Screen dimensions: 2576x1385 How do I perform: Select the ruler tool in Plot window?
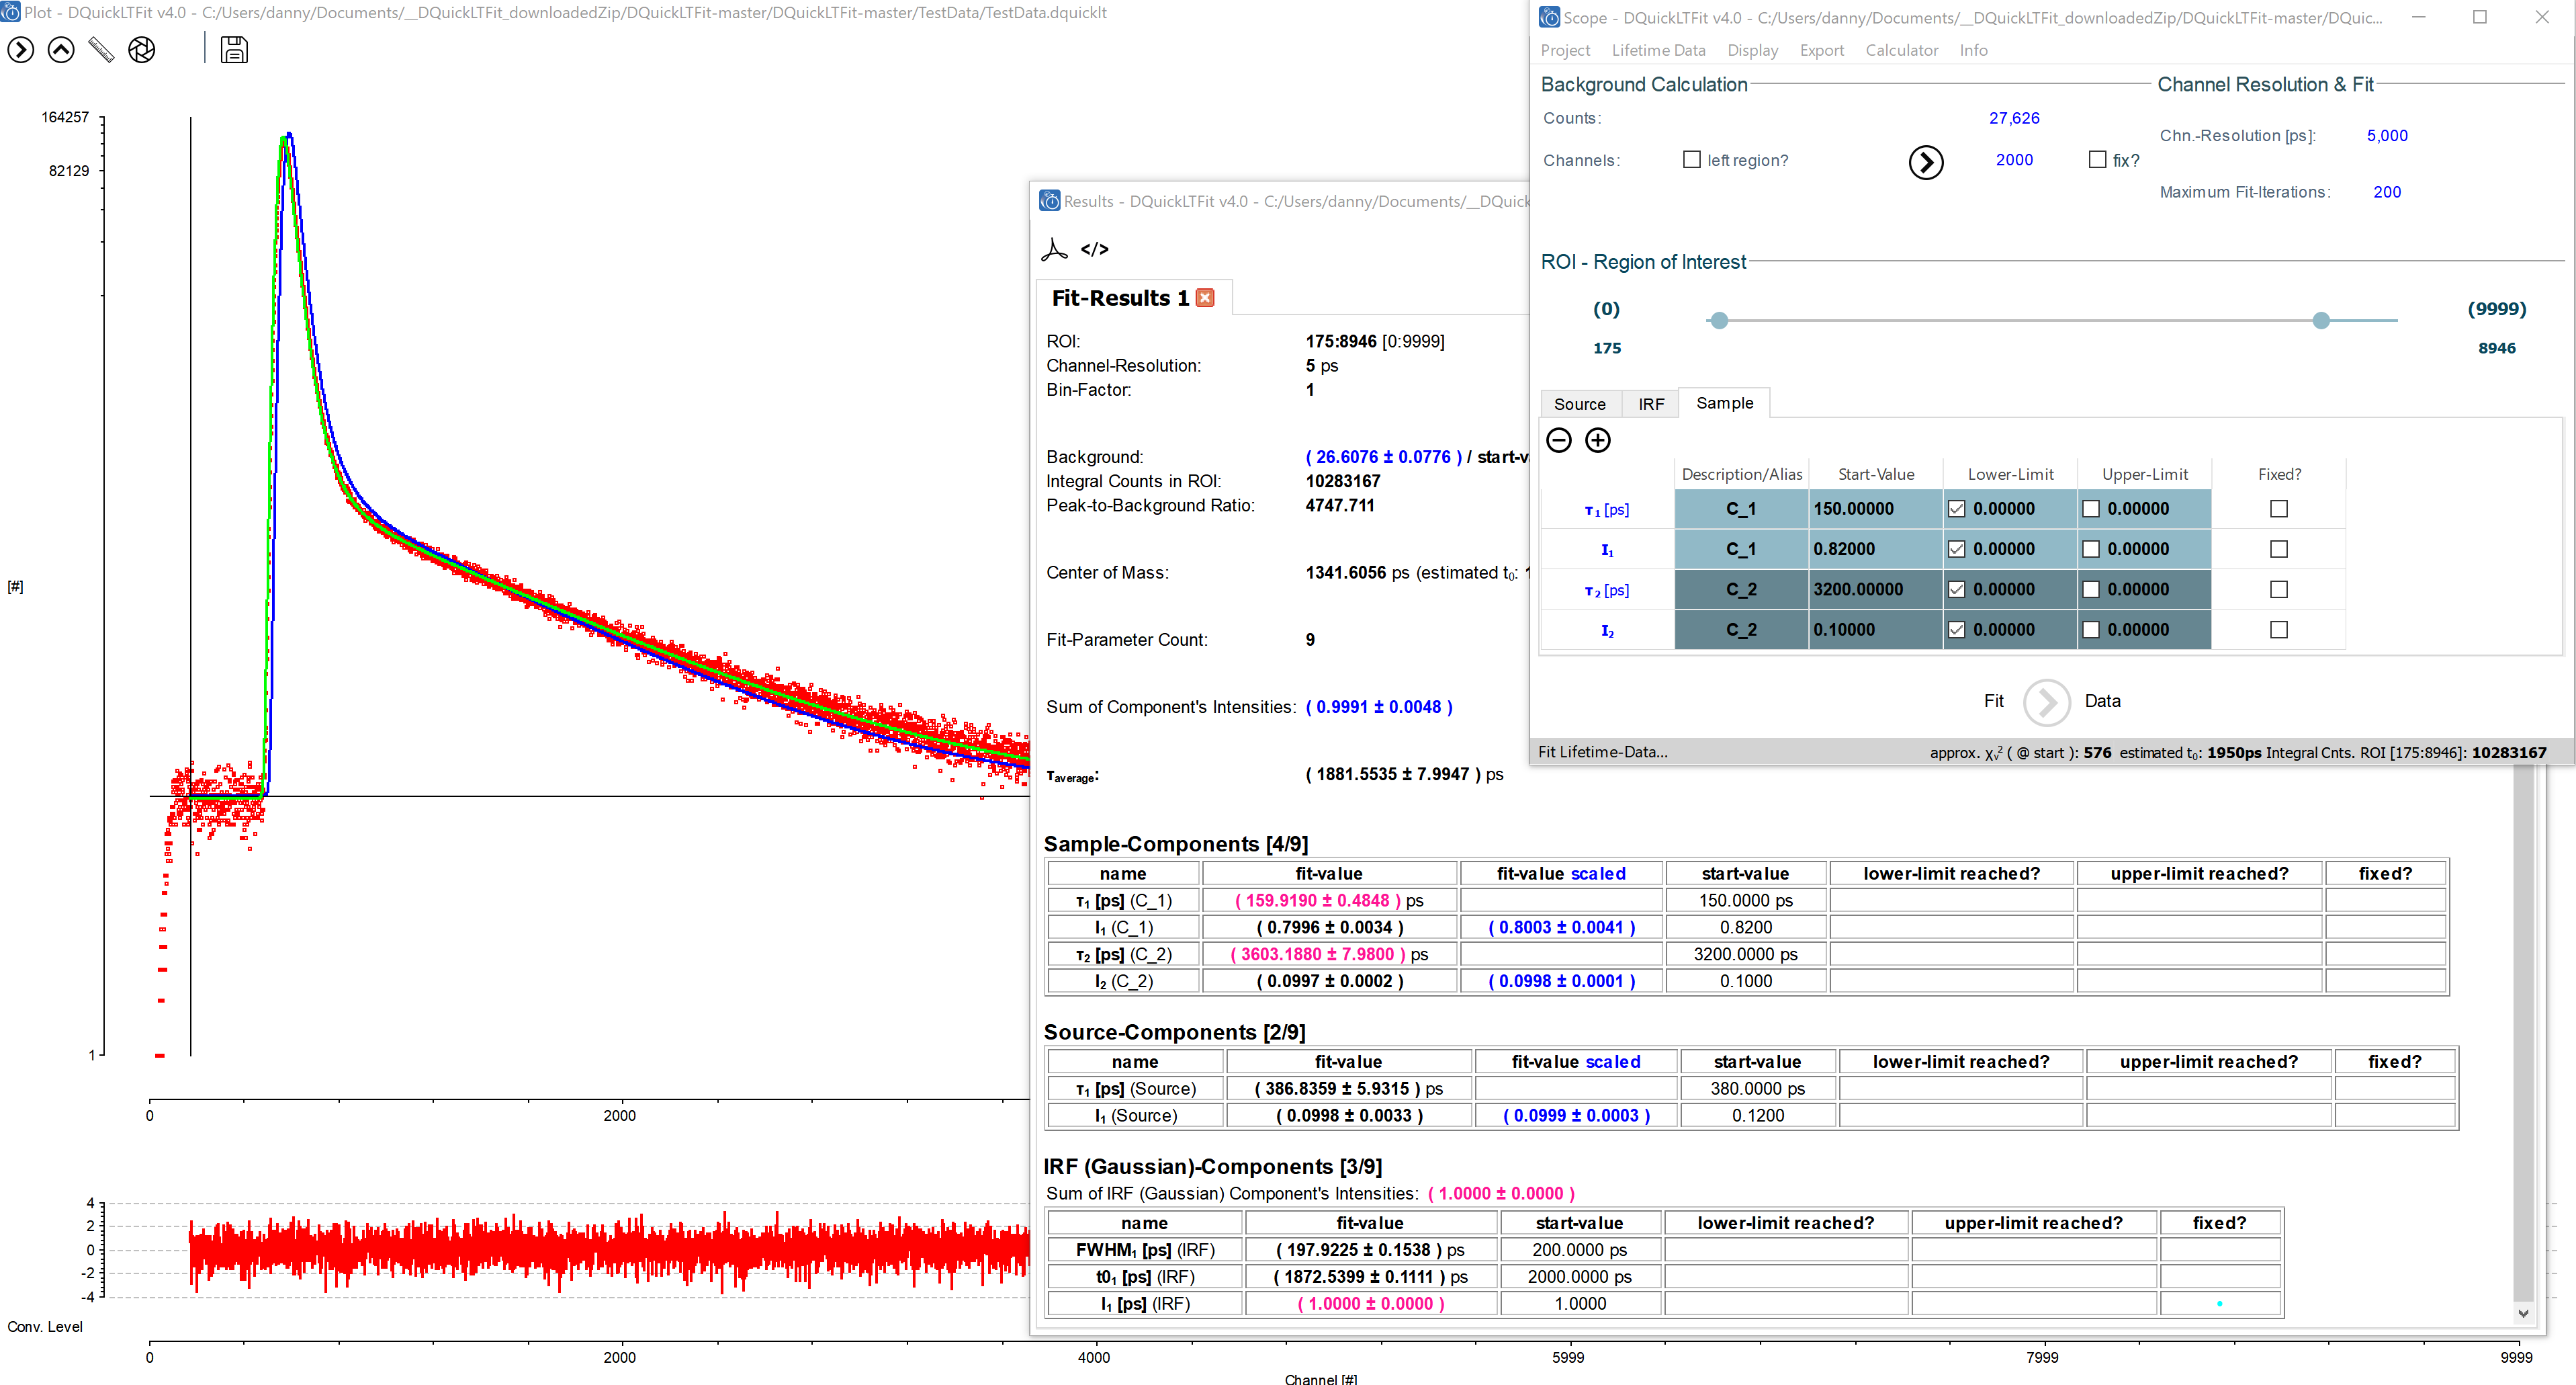(x=101, y=50)
